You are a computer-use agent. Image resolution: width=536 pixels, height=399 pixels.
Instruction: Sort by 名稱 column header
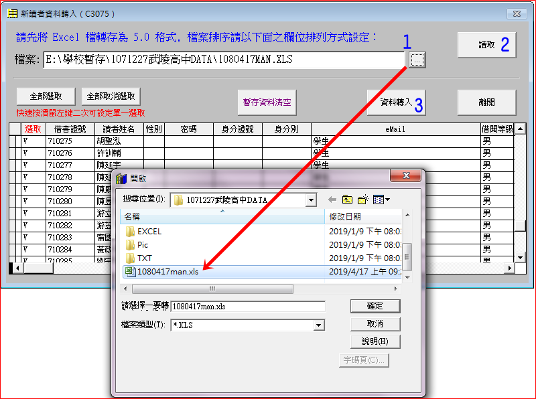222,217
